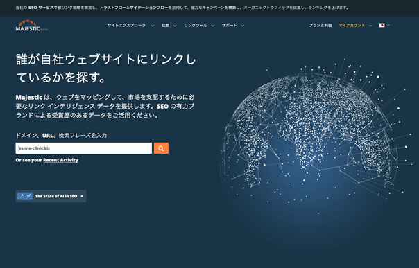Click the arrow on the blog banner
The height and width of the screenshot is (268, 419).
coord(82,196)
